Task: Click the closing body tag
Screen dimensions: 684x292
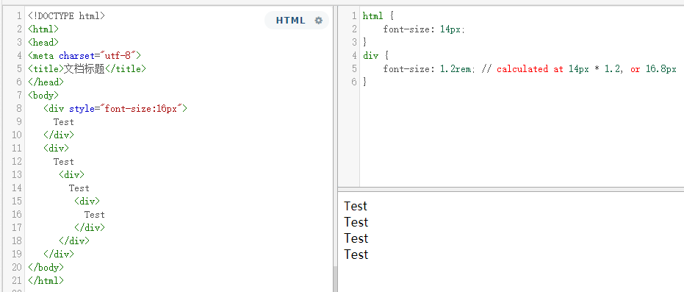Action: pos(46,267)
